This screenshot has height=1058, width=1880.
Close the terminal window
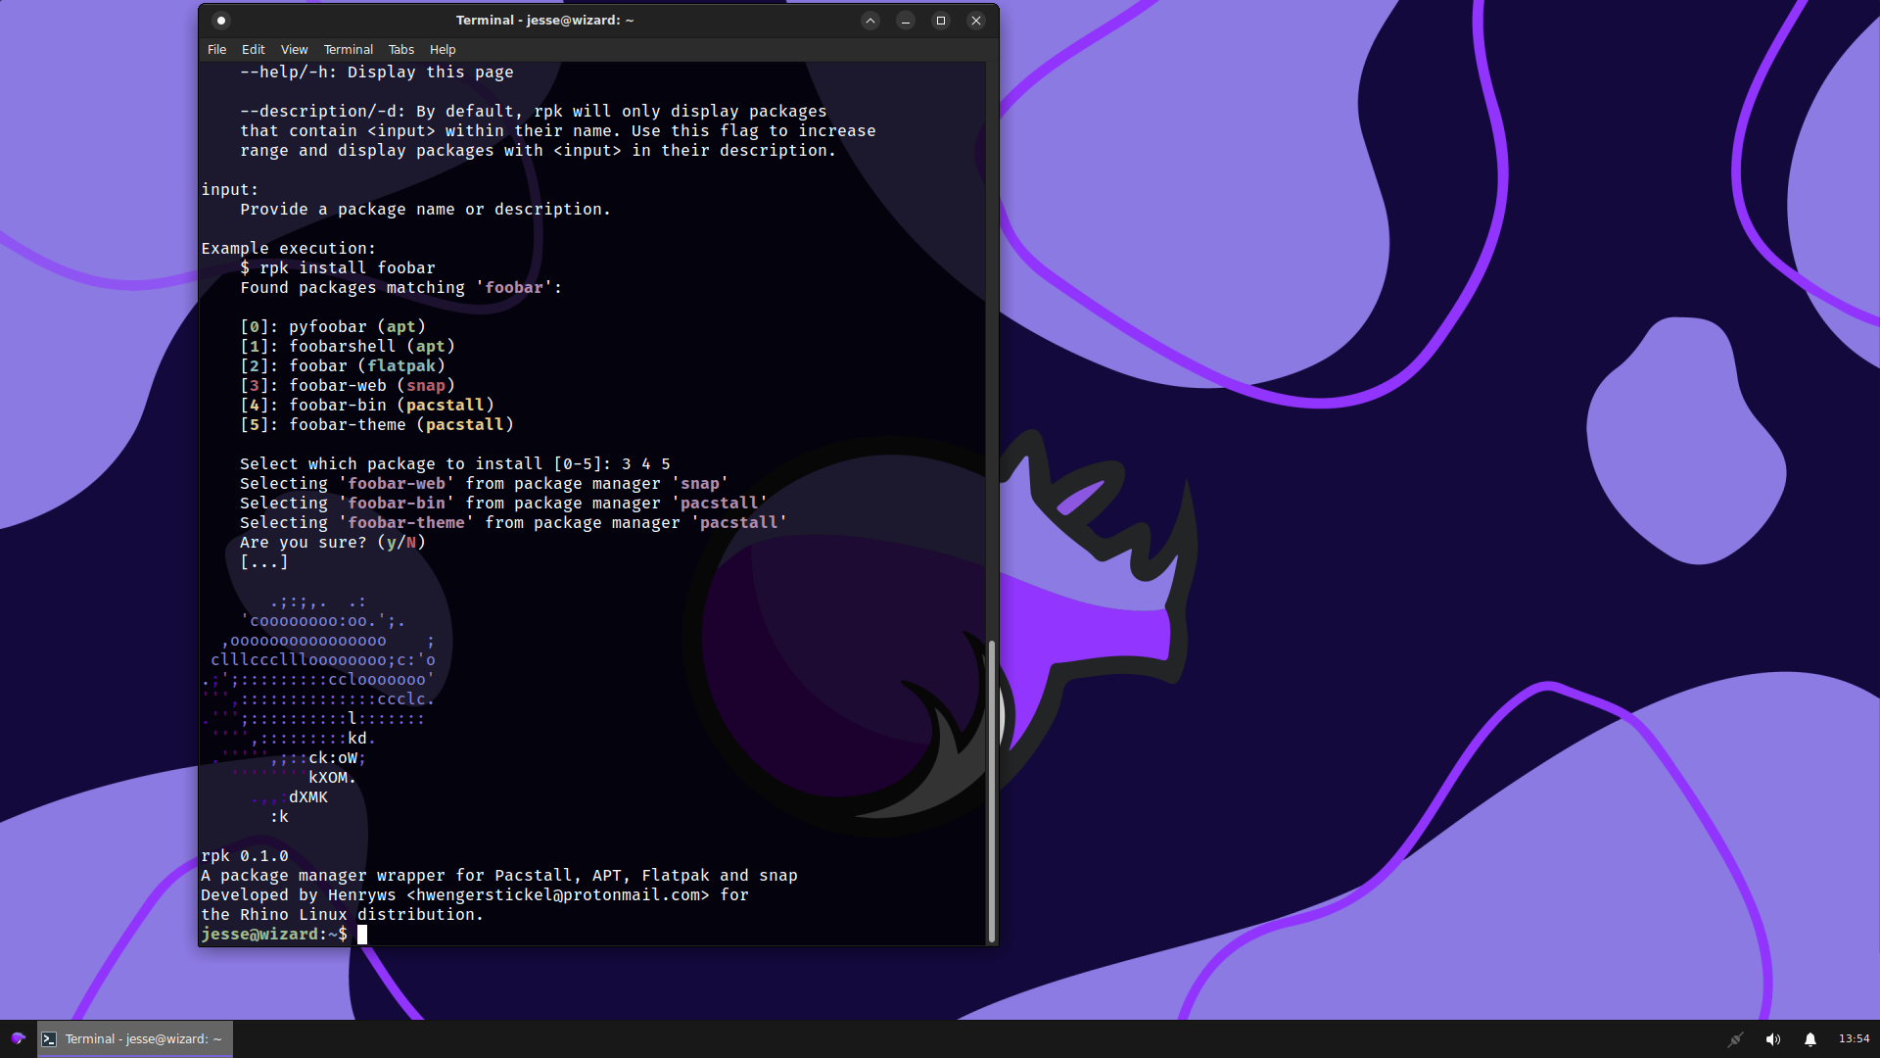coord(976,21)
